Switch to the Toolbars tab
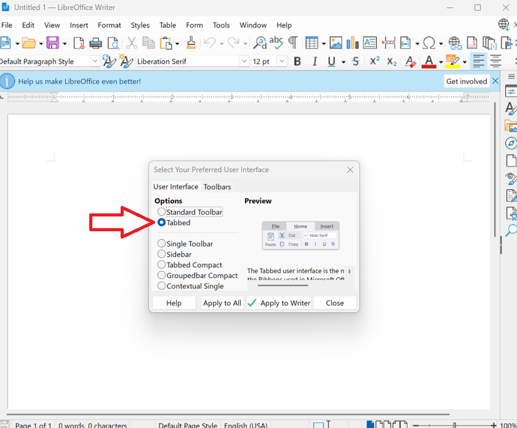Viewport: 517px width, 428px height. [217, 186]
